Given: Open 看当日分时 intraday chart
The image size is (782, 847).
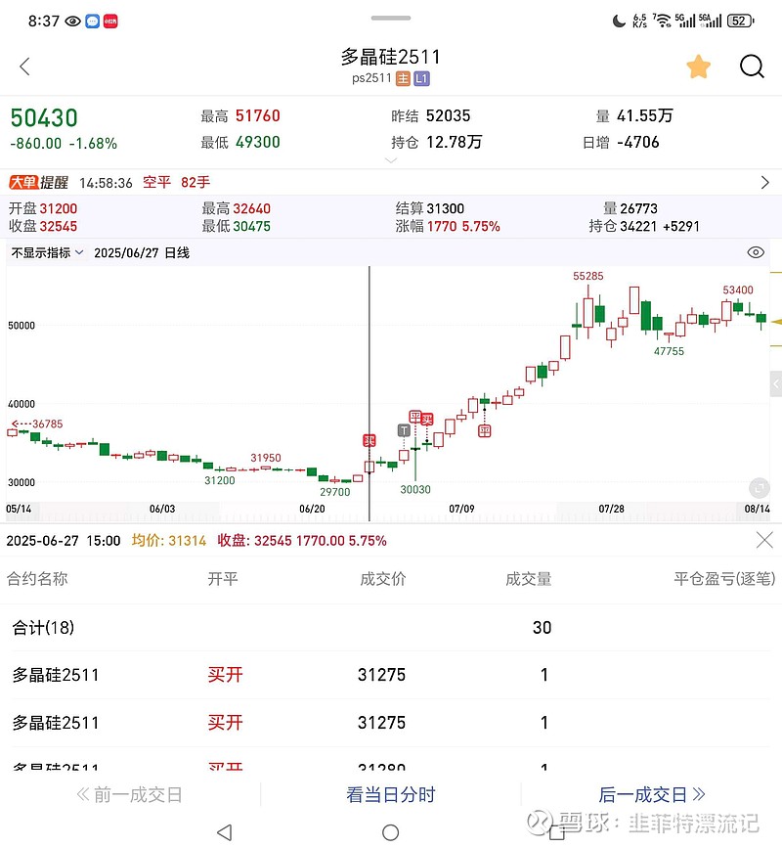Looking at the screenshot, I should (x=391, y=794).
